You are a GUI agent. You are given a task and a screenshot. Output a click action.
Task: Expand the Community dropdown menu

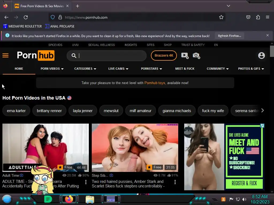coord(218,69)
